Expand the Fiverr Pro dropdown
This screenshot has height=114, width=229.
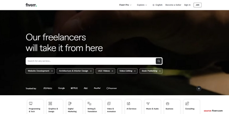coord(125,5)
